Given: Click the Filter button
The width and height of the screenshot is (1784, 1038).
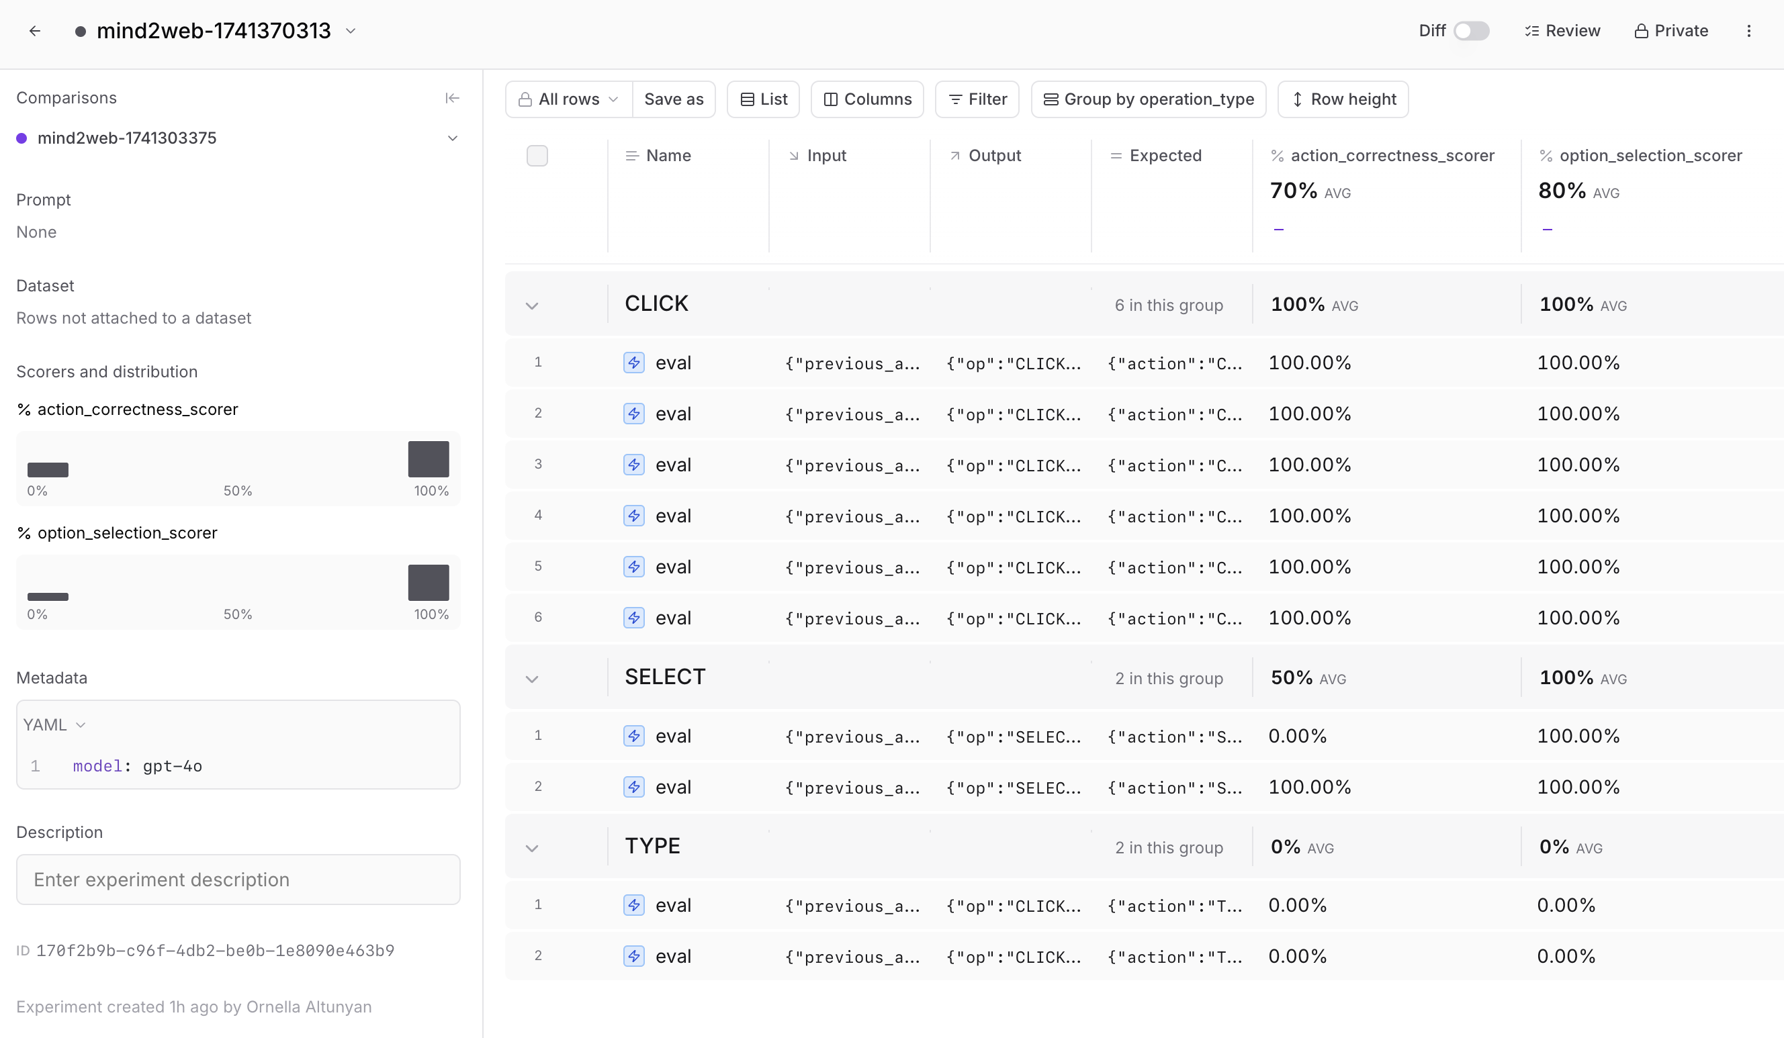Looking at the screenshot, I should (977, 99).
